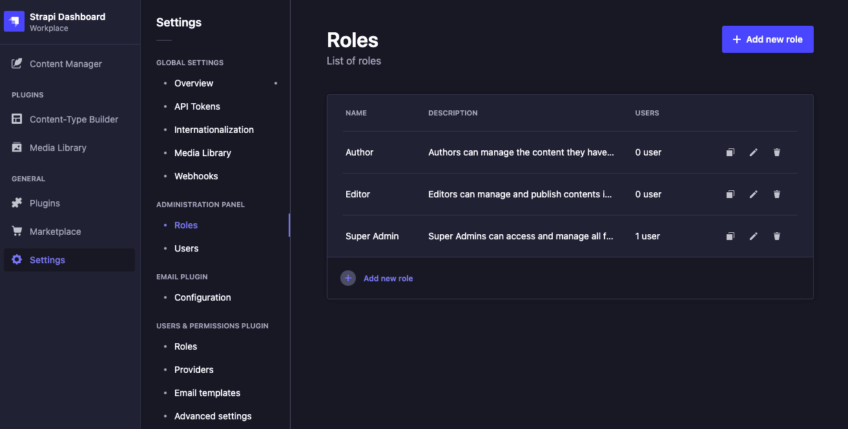This screenshot has height=429, width=848.
Task: Click the Strapi Dashboard title
Action: tap(67, 17)
